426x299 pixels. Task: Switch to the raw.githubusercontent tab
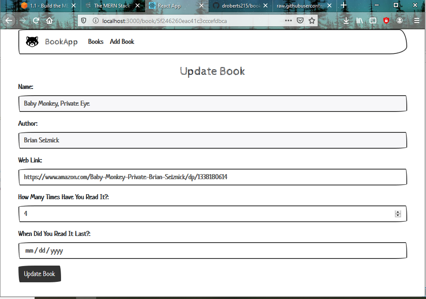click(304, 6)
